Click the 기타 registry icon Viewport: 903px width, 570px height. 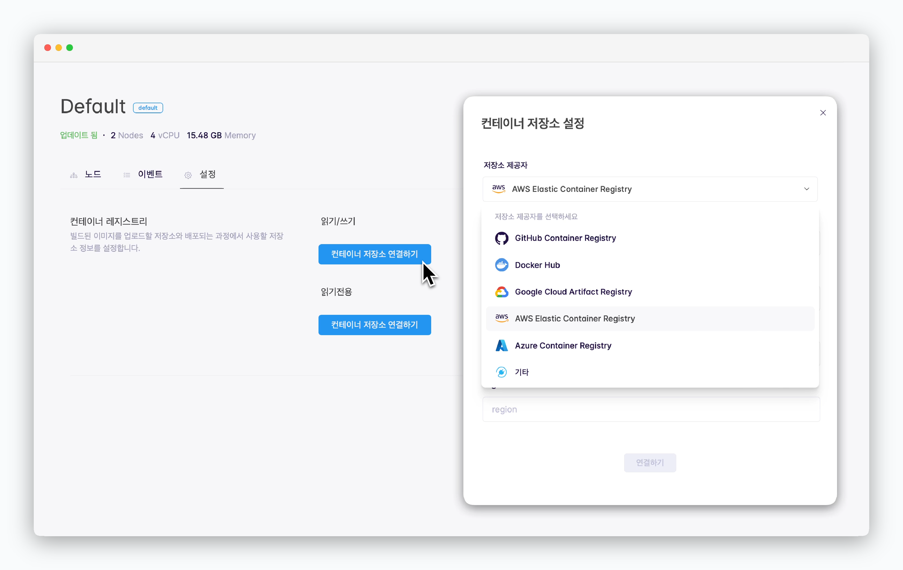[x=501, y=372]
